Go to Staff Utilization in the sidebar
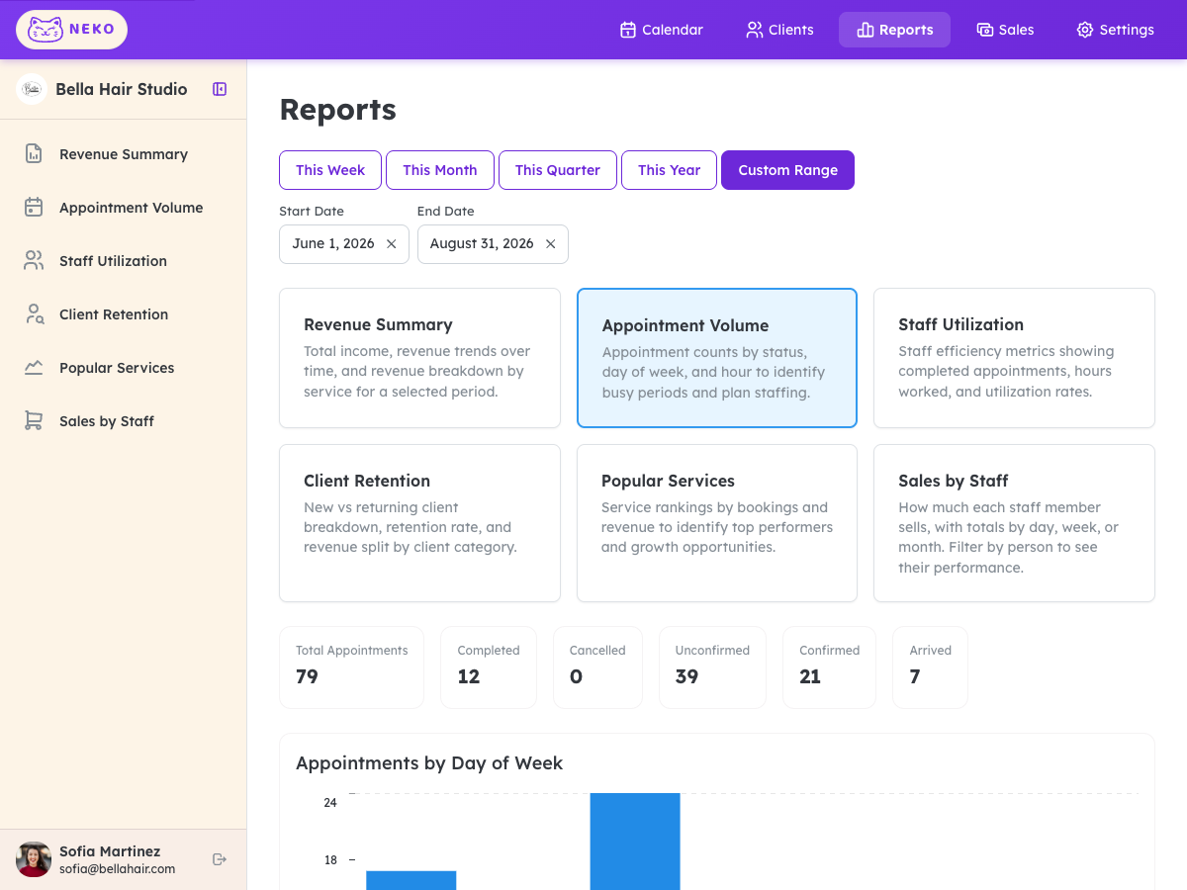This screenshot has width=1187, height=890. (124, 261)
